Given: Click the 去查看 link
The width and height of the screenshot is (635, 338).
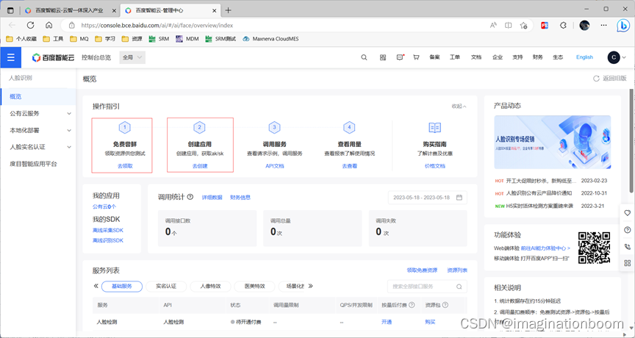Looking at the screenshot, I should (350, 166).
